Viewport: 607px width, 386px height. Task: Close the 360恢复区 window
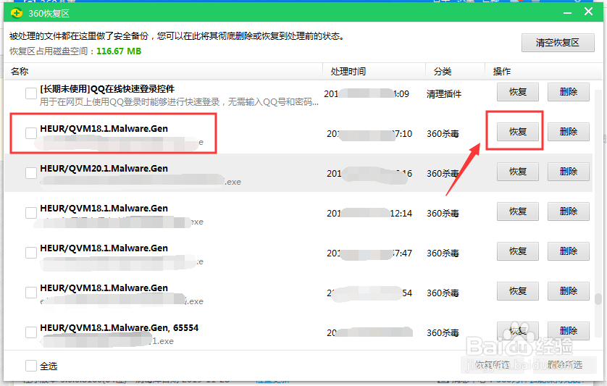pyautogui.click(x=588, y=12)
